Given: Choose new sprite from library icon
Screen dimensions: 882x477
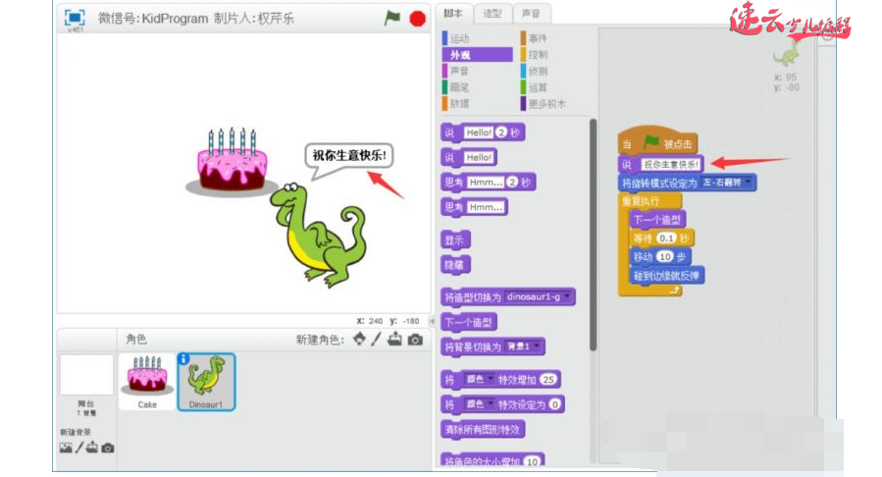Looking at the screenshot, I should (359, 339).
